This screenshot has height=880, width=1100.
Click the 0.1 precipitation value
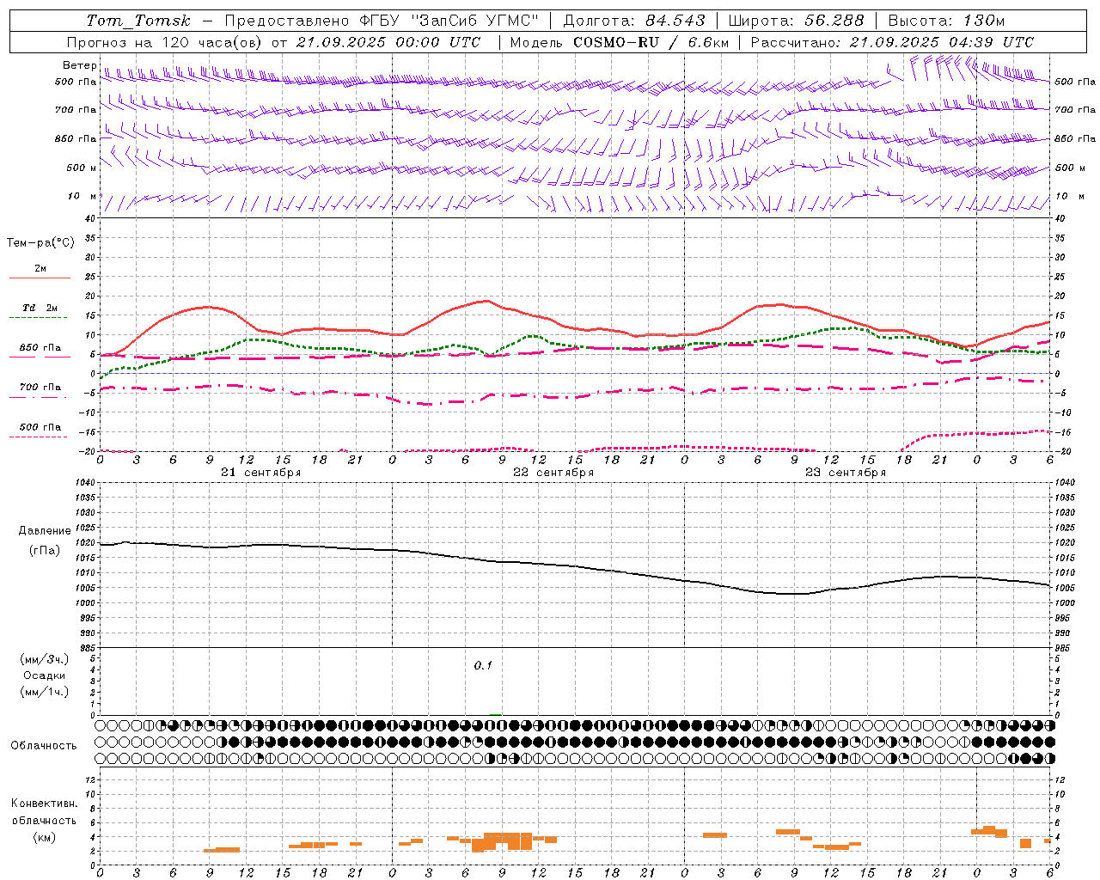tap(483, 665)
